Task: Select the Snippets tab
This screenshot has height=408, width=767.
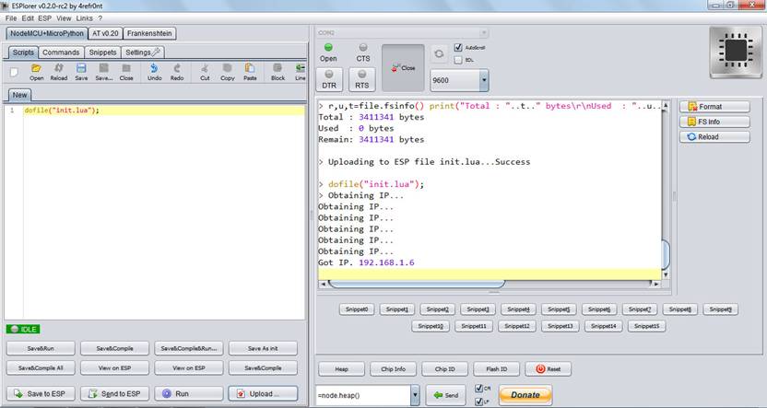Action: (x=102, y=52)
